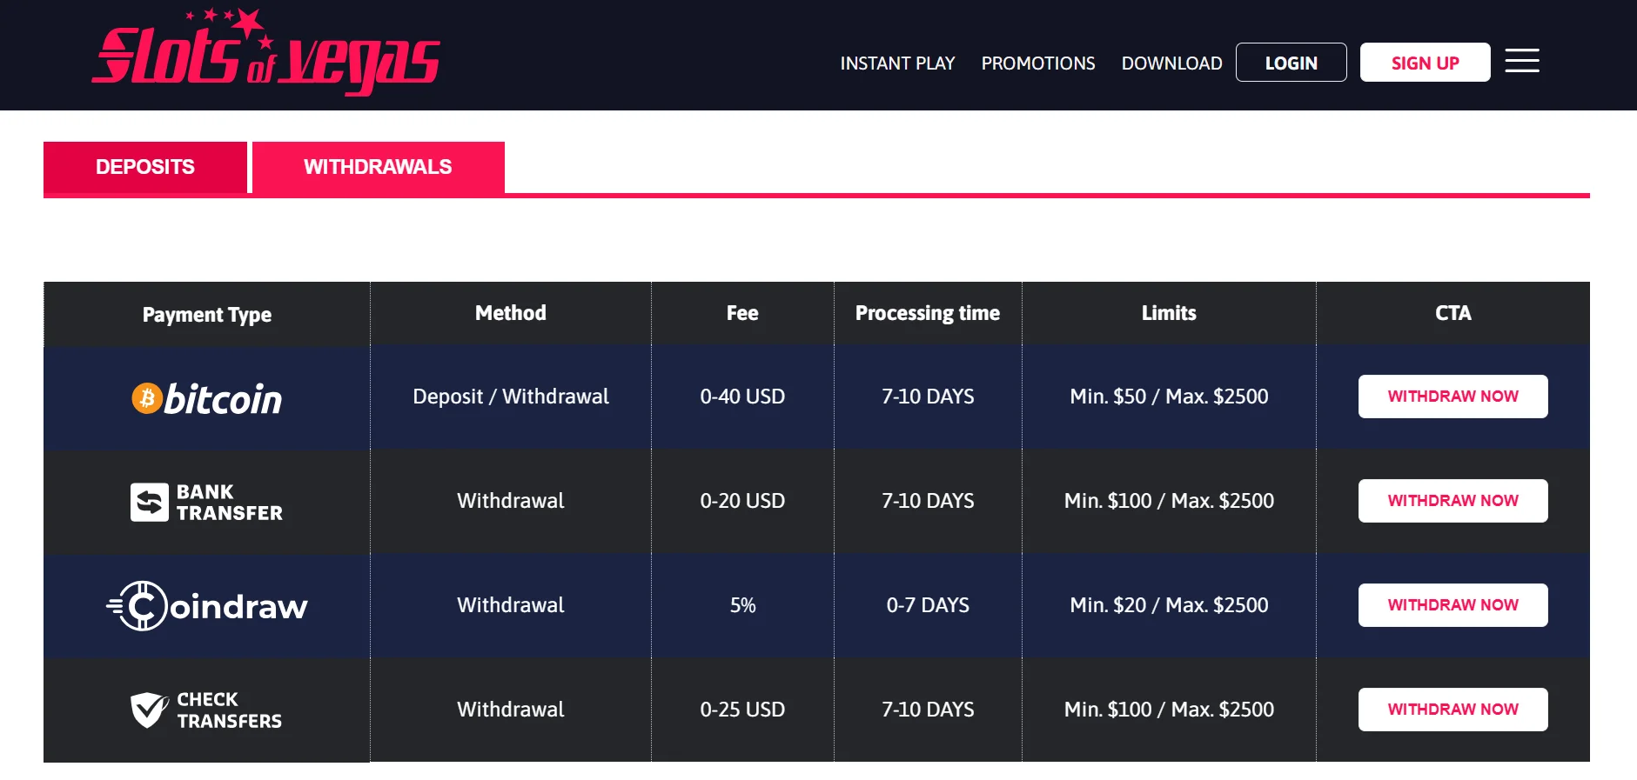Click the Slots of Vegas logo
Screen dimensions: 1637x780
(265, 54)
